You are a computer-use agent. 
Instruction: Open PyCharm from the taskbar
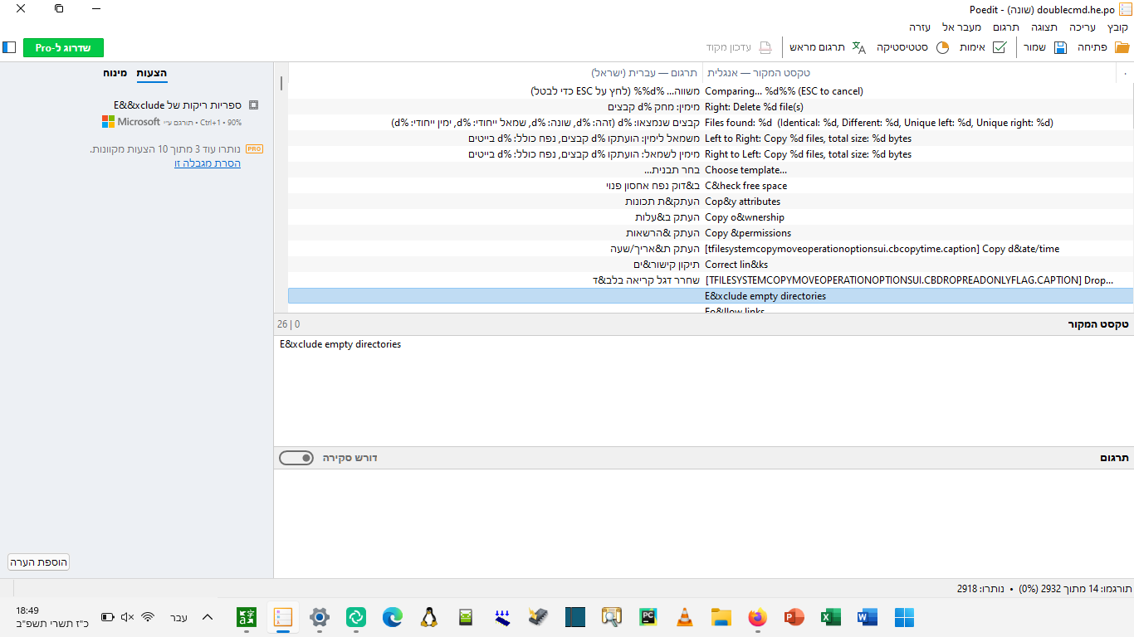(648, 617)
